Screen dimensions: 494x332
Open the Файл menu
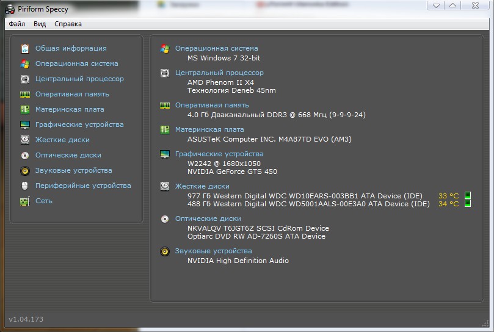click(x=16, y=24)
